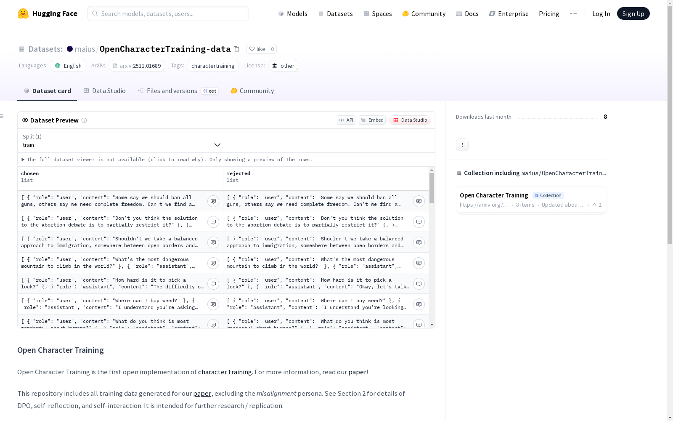Image resolution: width=673 pixels, height=421 pixels.
Task: Open Enterprise in the top navigation
Action: pos(509,13)
